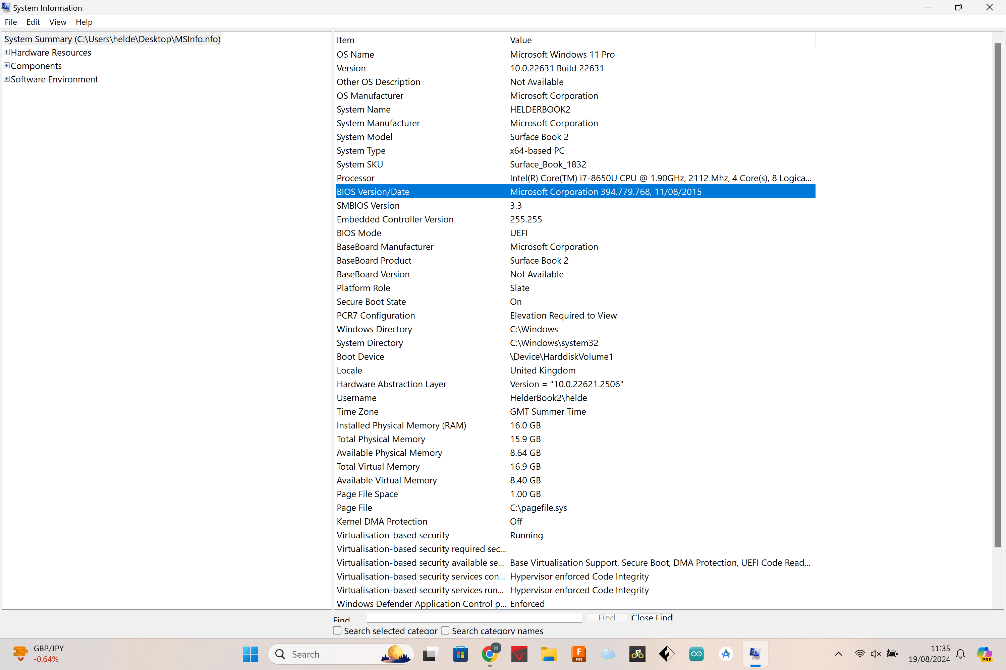Expand Software Environment tree node
The image size is (1006, 670).
(x=6, y=79)
